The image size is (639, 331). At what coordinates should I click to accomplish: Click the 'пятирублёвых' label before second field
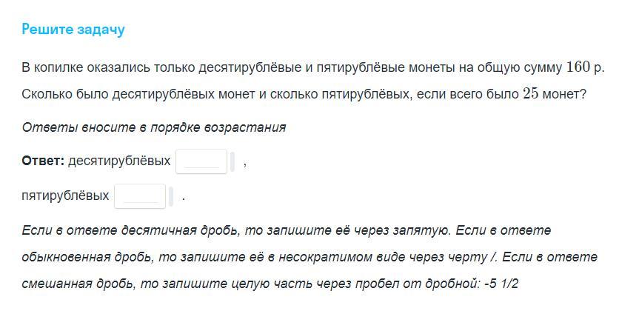[65, 195]
